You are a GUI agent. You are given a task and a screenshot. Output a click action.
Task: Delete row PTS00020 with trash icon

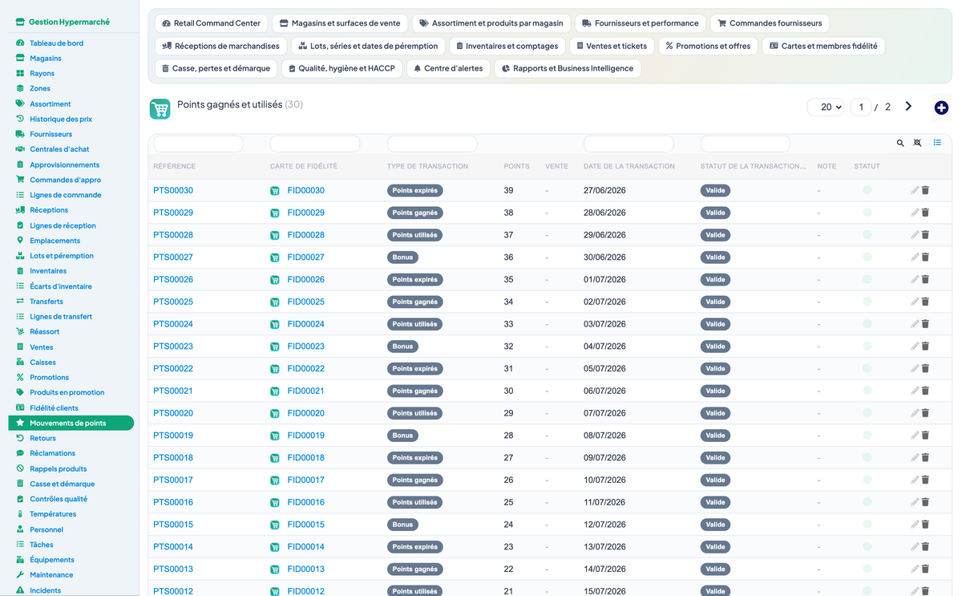(925, 413)
